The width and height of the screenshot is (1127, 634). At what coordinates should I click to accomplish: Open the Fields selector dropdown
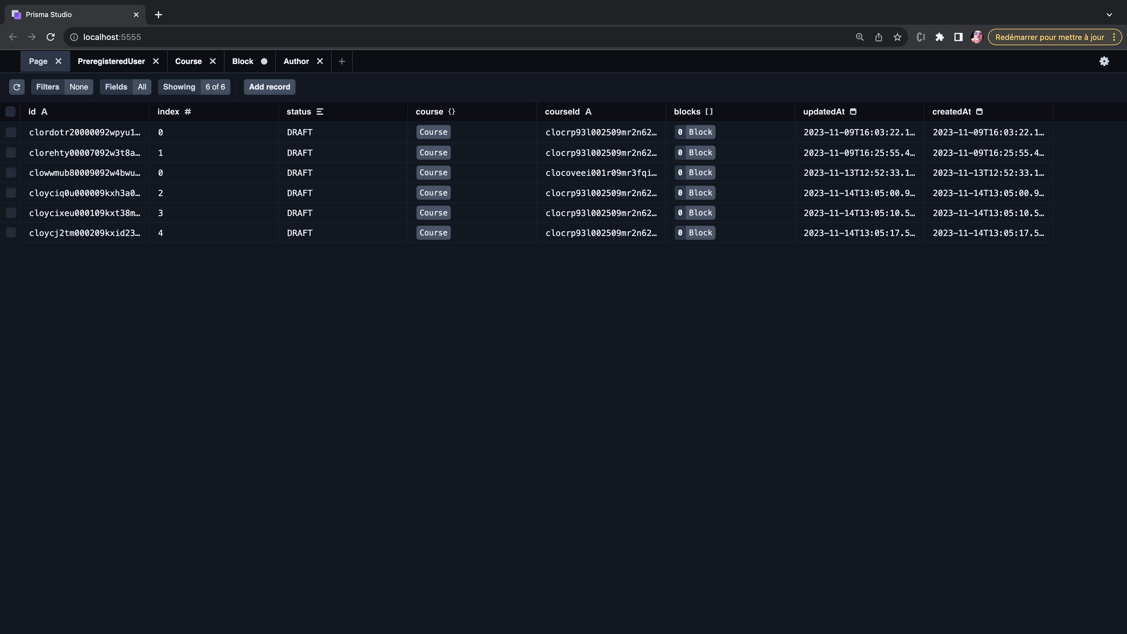(x=125, y=87)
